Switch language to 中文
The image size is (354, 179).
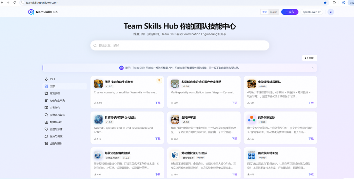click(265, 12)
